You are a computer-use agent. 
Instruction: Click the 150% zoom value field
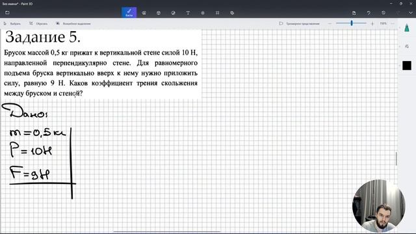[x=383, y=23]
